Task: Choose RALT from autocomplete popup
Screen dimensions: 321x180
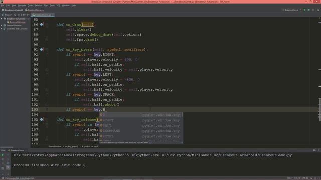Action: coord(141,125)
